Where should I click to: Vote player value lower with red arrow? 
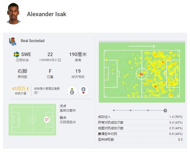(83, 91)
